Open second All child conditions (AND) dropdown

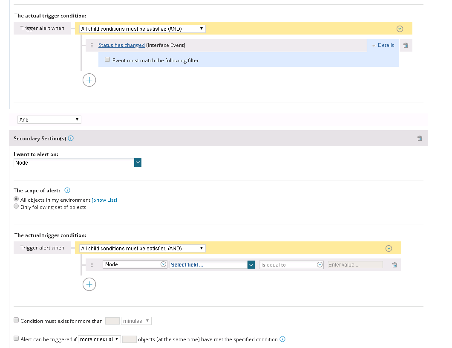pyautogui.click(x=142, y=249)
